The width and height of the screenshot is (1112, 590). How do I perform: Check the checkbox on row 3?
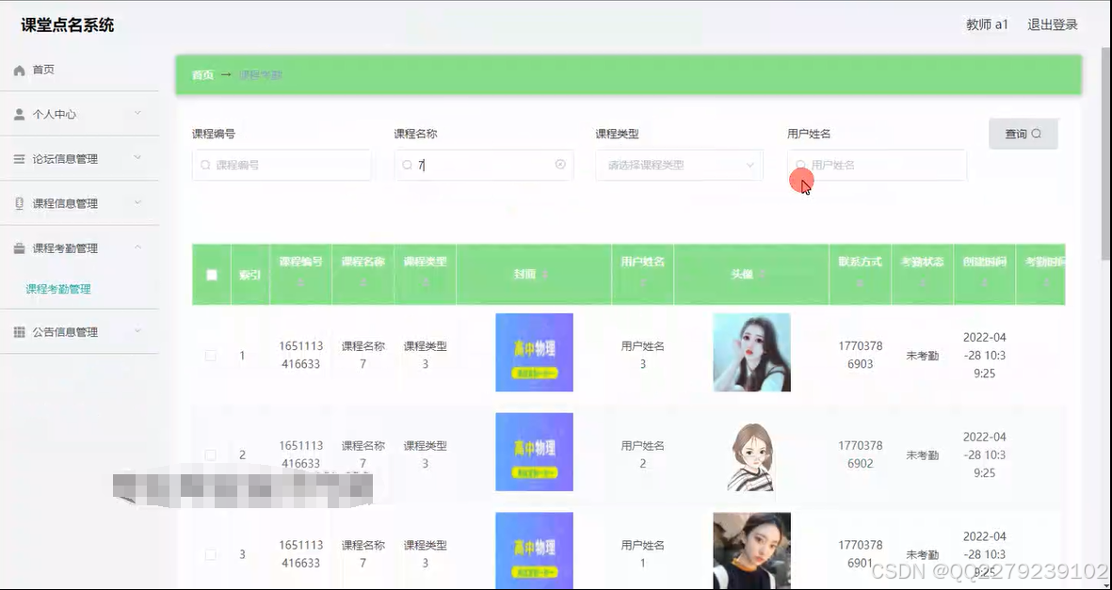(210, 554)
